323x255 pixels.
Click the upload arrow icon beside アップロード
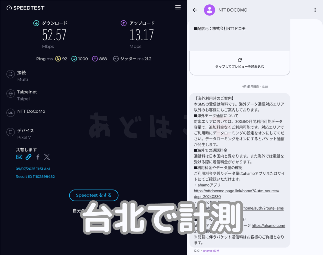[x=124, y=23]
